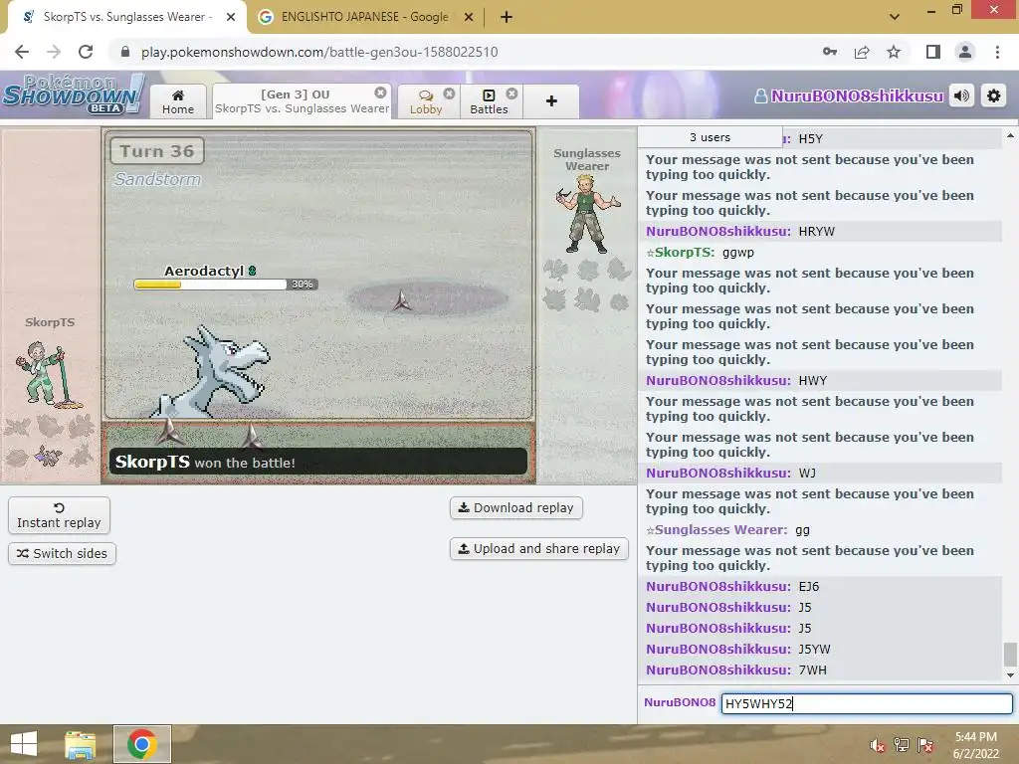The image size is (1019, 764).
Task: Open clock showing 5:44 PM
Action: tap(975, 745)
